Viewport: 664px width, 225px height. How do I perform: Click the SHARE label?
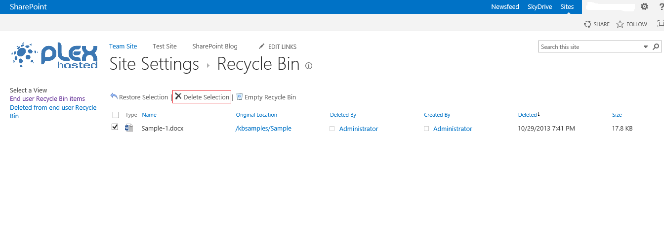coord(601,24)
